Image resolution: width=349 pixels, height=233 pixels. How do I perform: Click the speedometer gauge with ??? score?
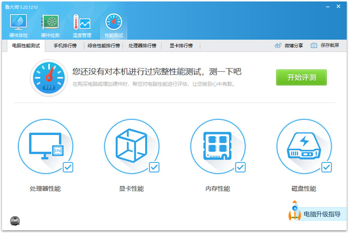[x=49, y=77]
